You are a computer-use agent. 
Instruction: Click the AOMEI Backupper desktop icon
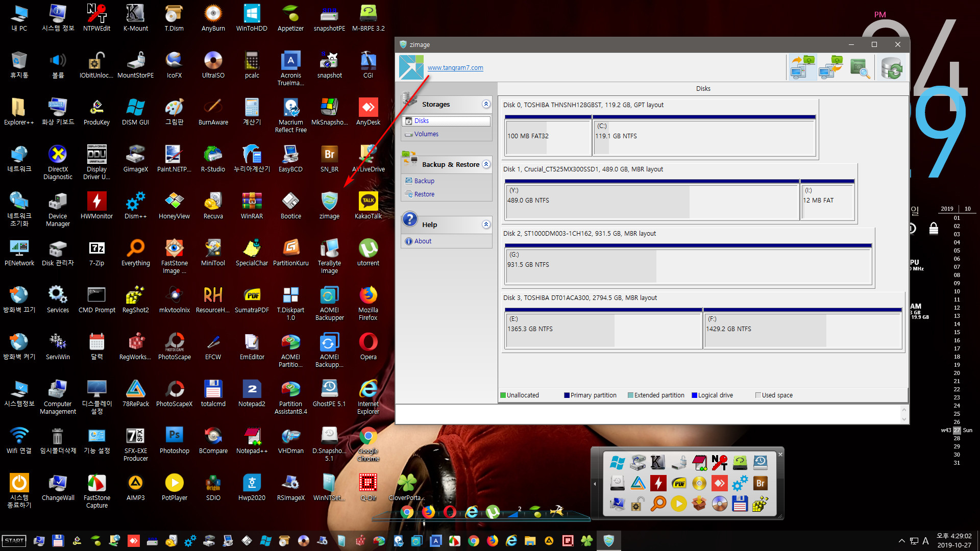coord(329,303)
